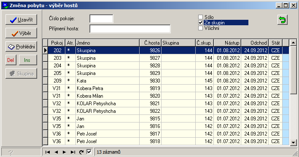Click the Skupina column header

pyautogui.click(x=178, y=43)
